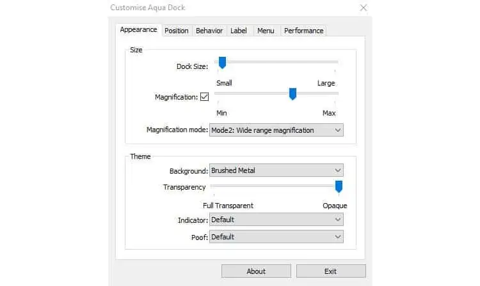Close the Customise Aqua Dock window

(x=363, y=8)
